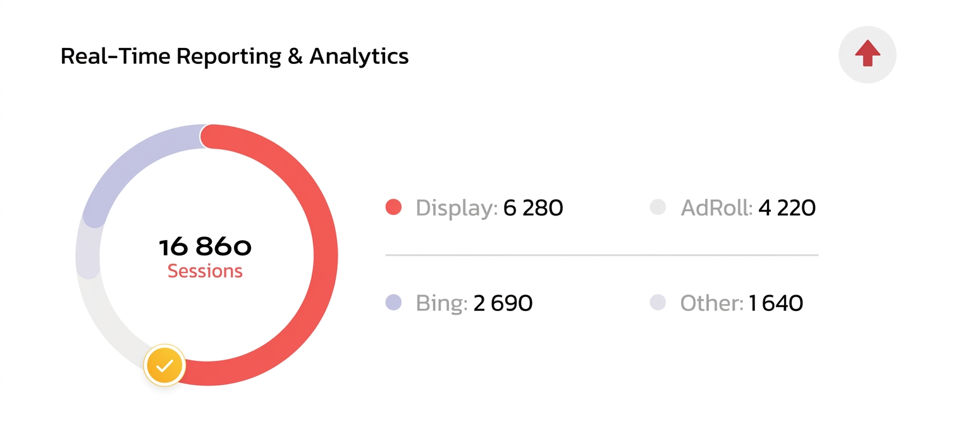
Task: Click the Real-Time Reporting & Analytics title
Action: pos(235,56)
